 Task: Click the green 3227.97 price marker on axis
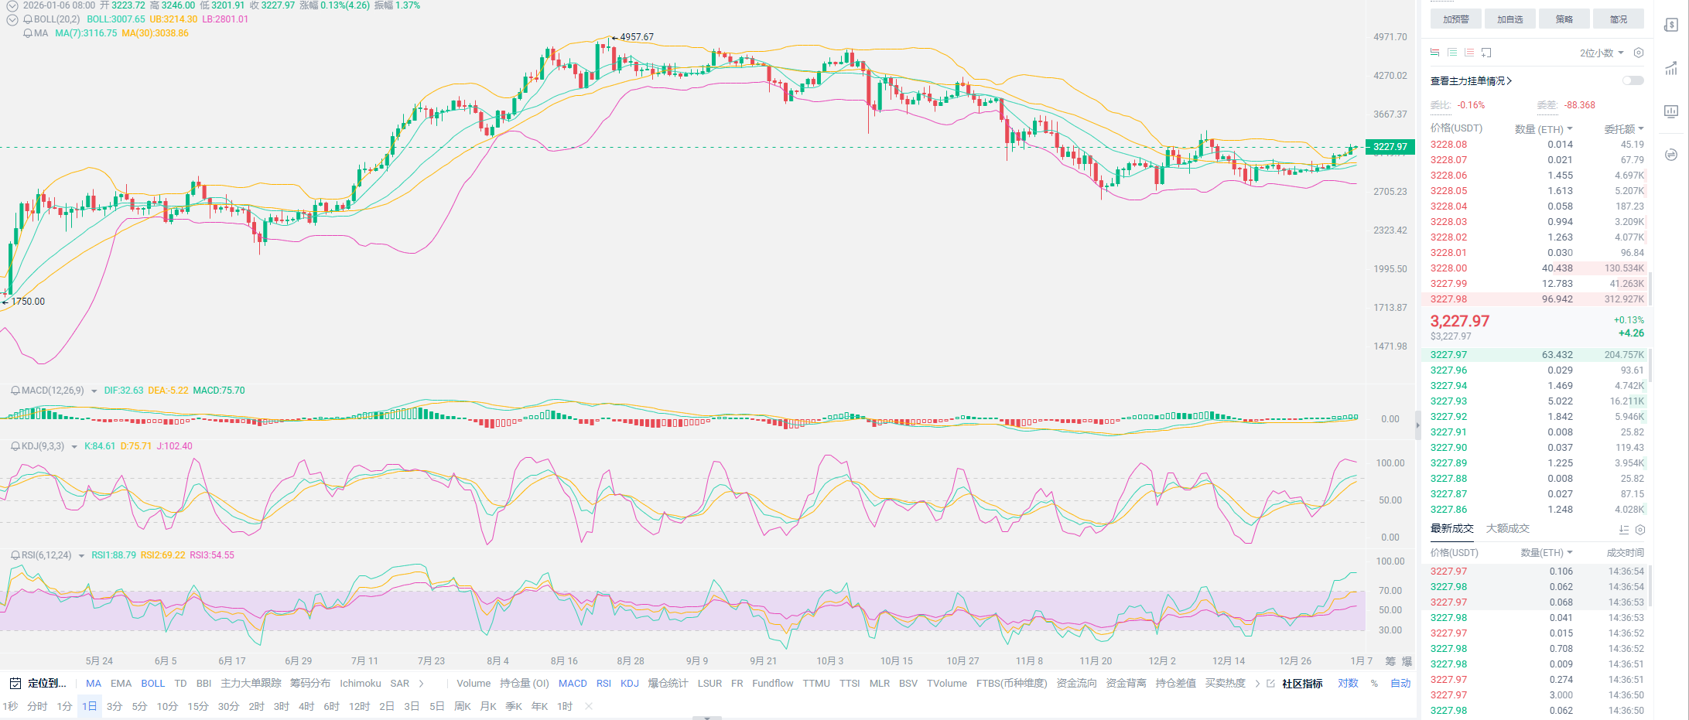1390,146
